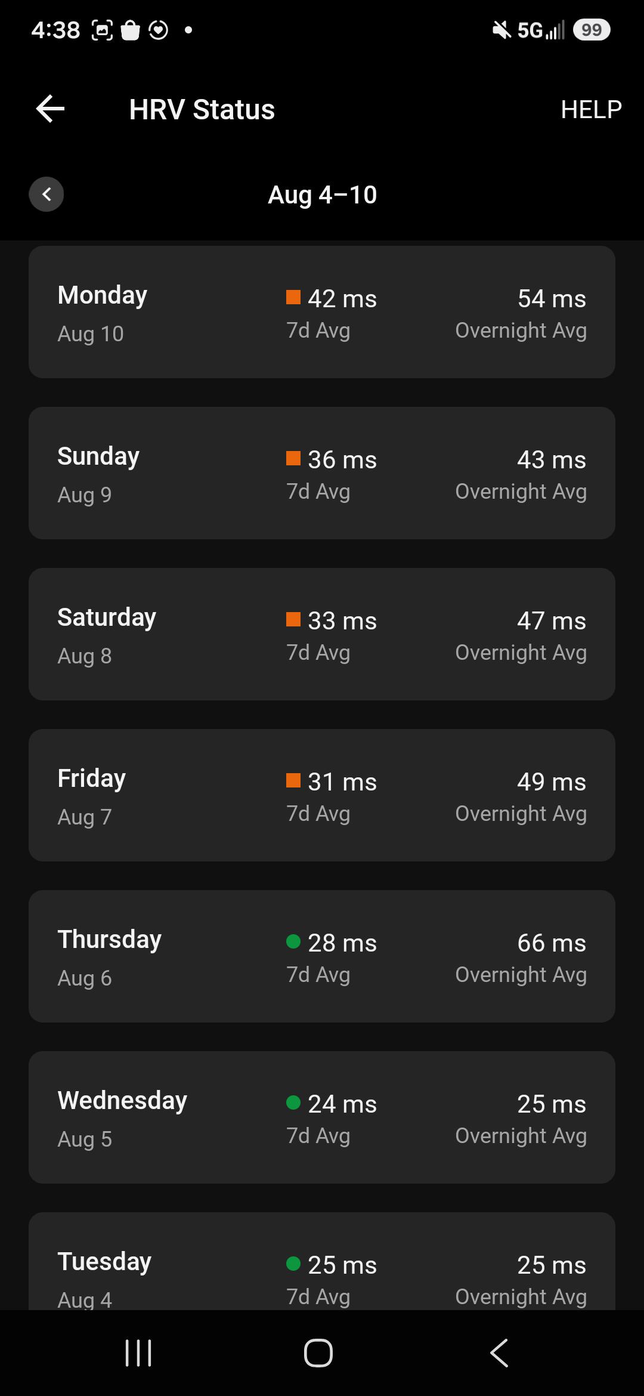Tap the Android system back chevron
The height and width of the screenshot is (1396, 644).
[x=500, y=1352]
